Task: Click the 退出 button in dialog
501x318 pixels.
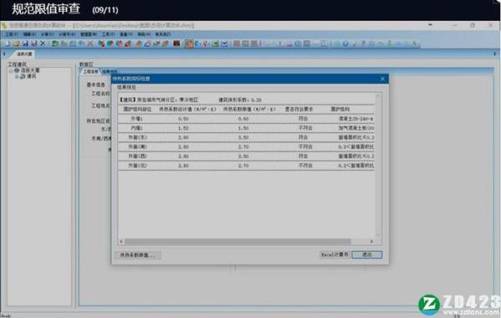Action: coord(367,254)
